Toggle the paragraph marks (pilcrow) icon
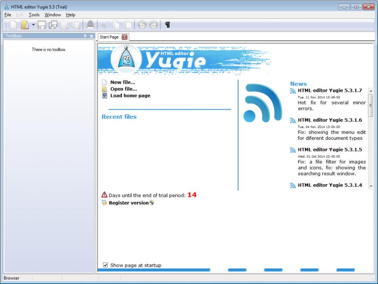 pyautogui.click(x=168, y=25)
